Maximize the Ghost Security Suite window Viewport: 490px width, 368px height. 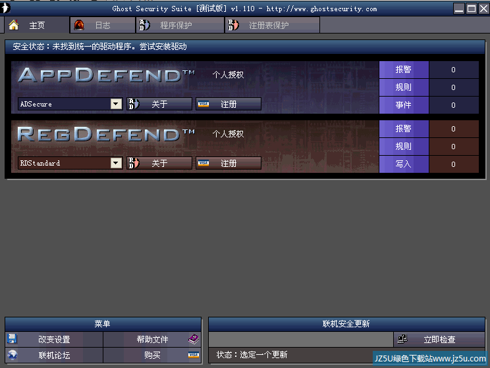click(472, 9)
